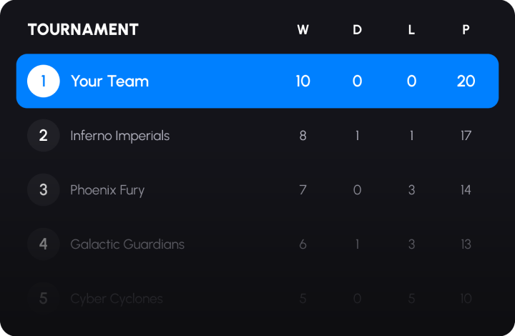515x336 pixels.
Task: Open the Inferno Imperials team
Action: tap(119, 135)
